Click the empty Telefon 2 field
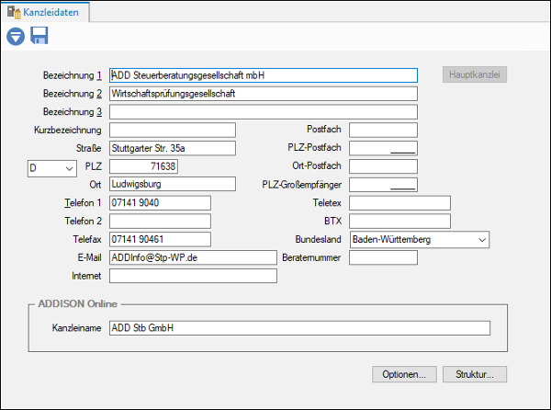 160,222
